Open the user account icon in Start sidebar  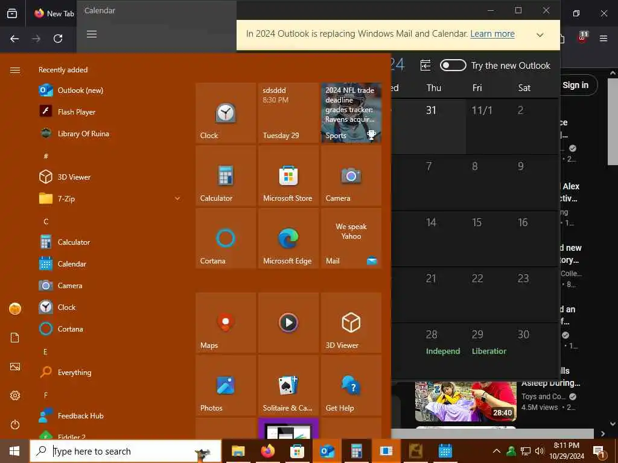[15, 309]
